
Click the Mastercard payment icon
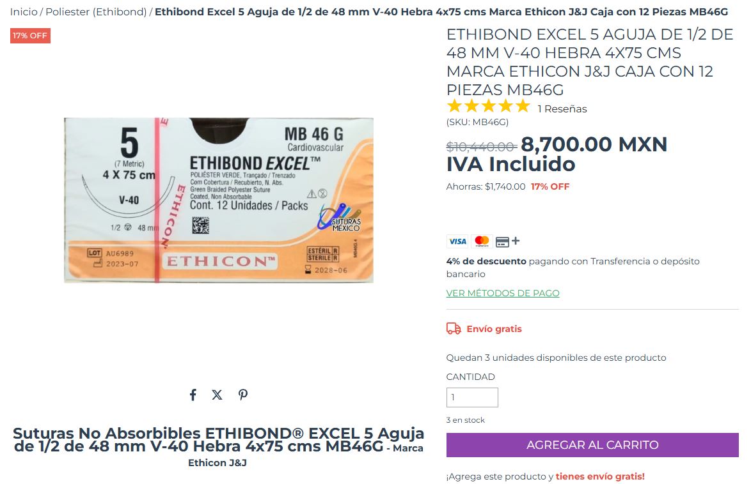481,241
